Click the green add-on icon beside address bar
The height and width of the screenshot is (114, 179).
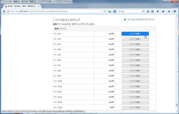[110, 11]
